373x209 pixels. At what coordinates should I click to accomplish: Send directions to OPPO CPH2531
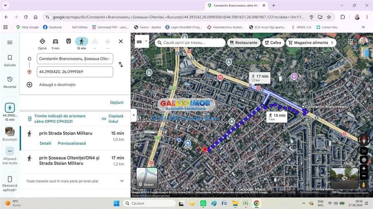pos(60,119)
